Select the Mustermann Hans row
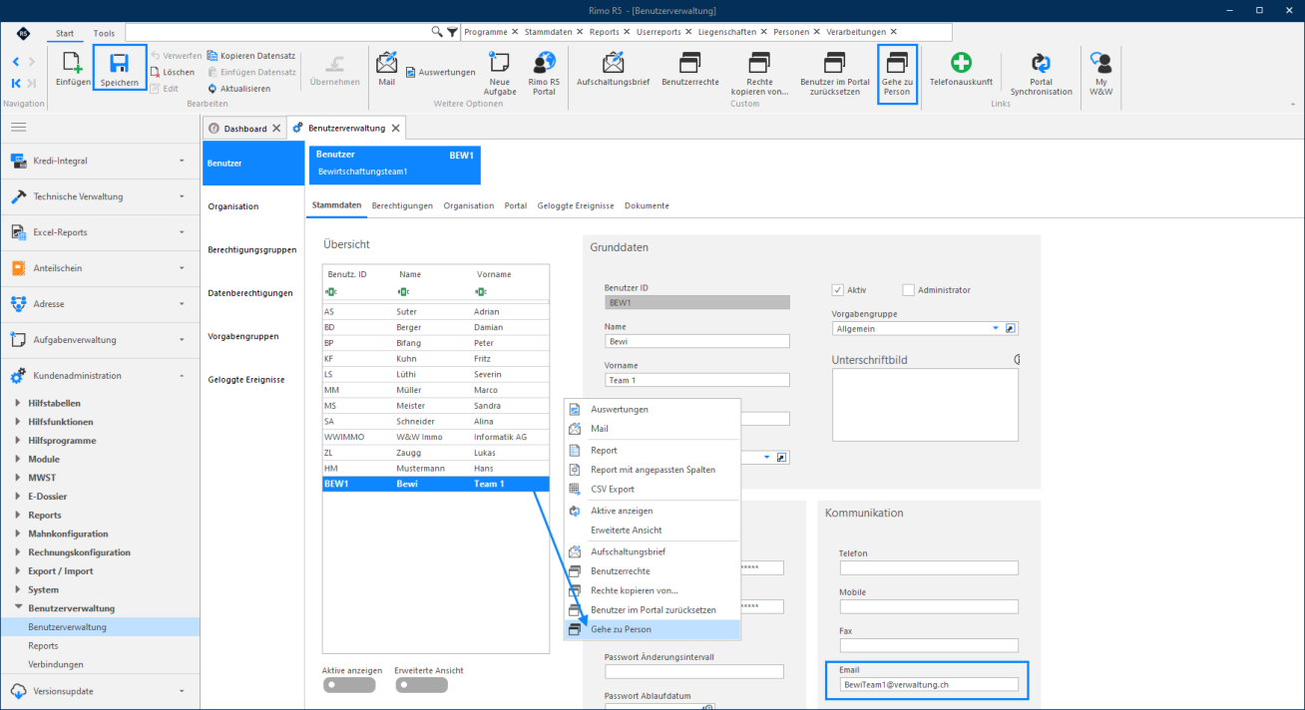The width and height of the screenshot is (1305, 710). pyautogui.click(x=436, y=468)
